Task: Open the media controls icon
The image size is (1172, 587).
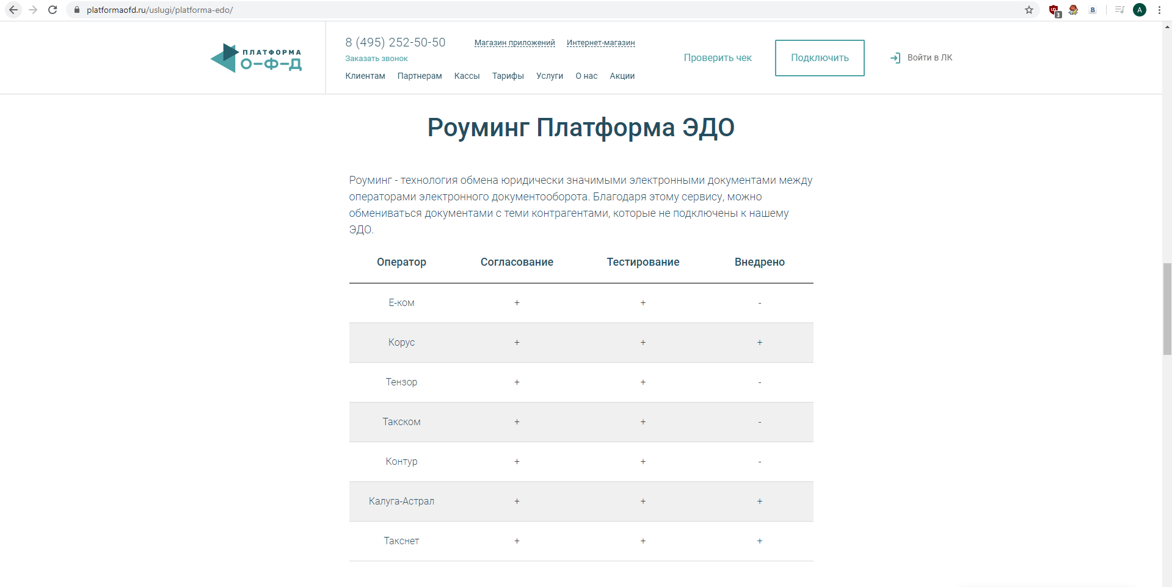Action: (1119, 10)
